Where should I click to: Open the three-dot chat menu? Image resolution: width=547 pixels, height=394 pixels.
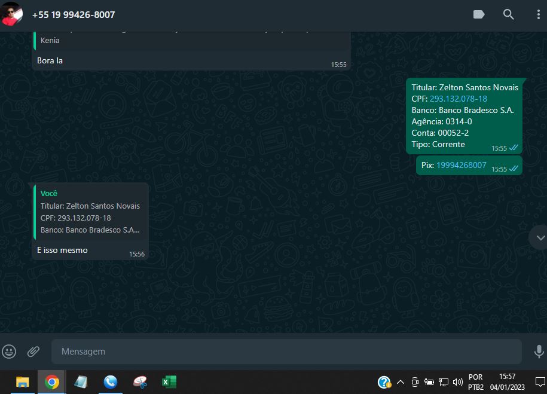click(x=538, y=14)
